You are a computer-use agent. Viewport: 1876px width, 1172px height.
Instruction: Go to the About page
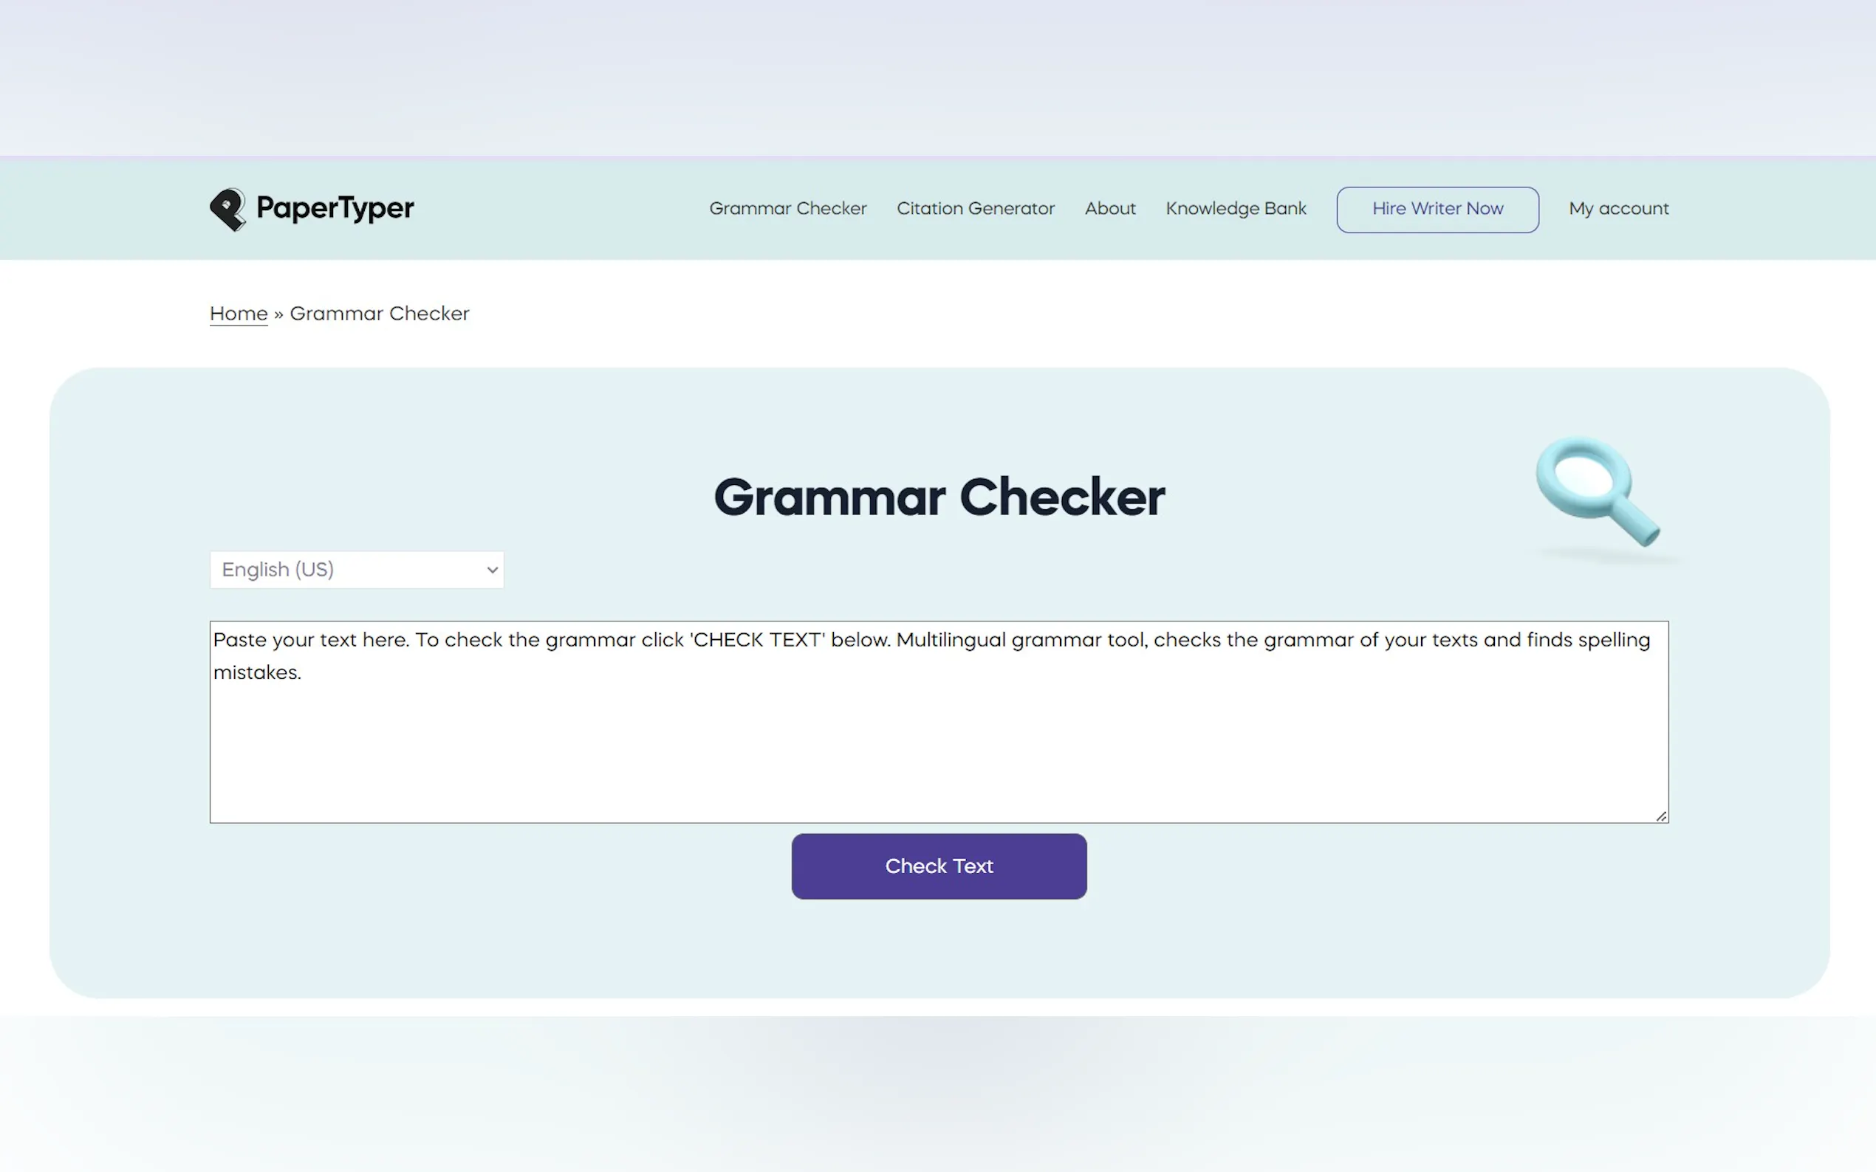click(x=1109, y=209)
